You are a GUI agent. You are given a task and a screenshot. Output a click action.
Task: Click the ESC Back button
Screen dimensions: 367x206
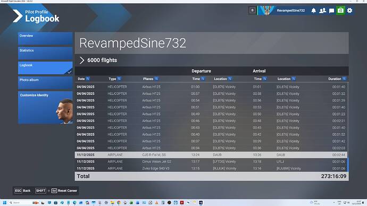click(23, 191)
